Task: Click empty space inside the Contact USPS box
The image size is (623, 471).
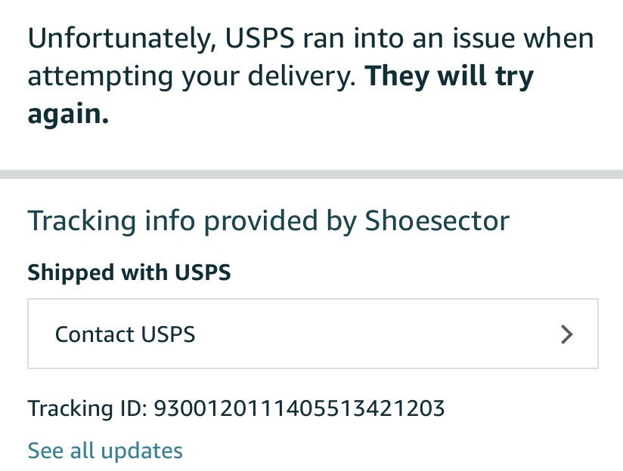Action: pos(378,334)
